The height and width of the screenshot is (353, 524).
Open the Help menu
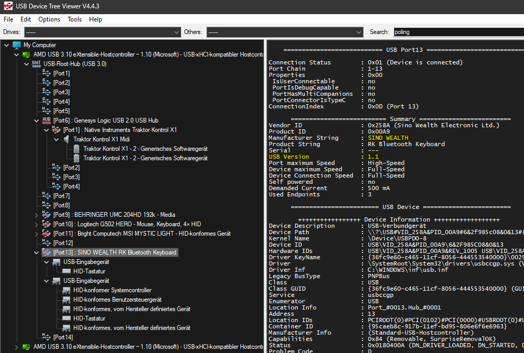click(x=95, y=19)
